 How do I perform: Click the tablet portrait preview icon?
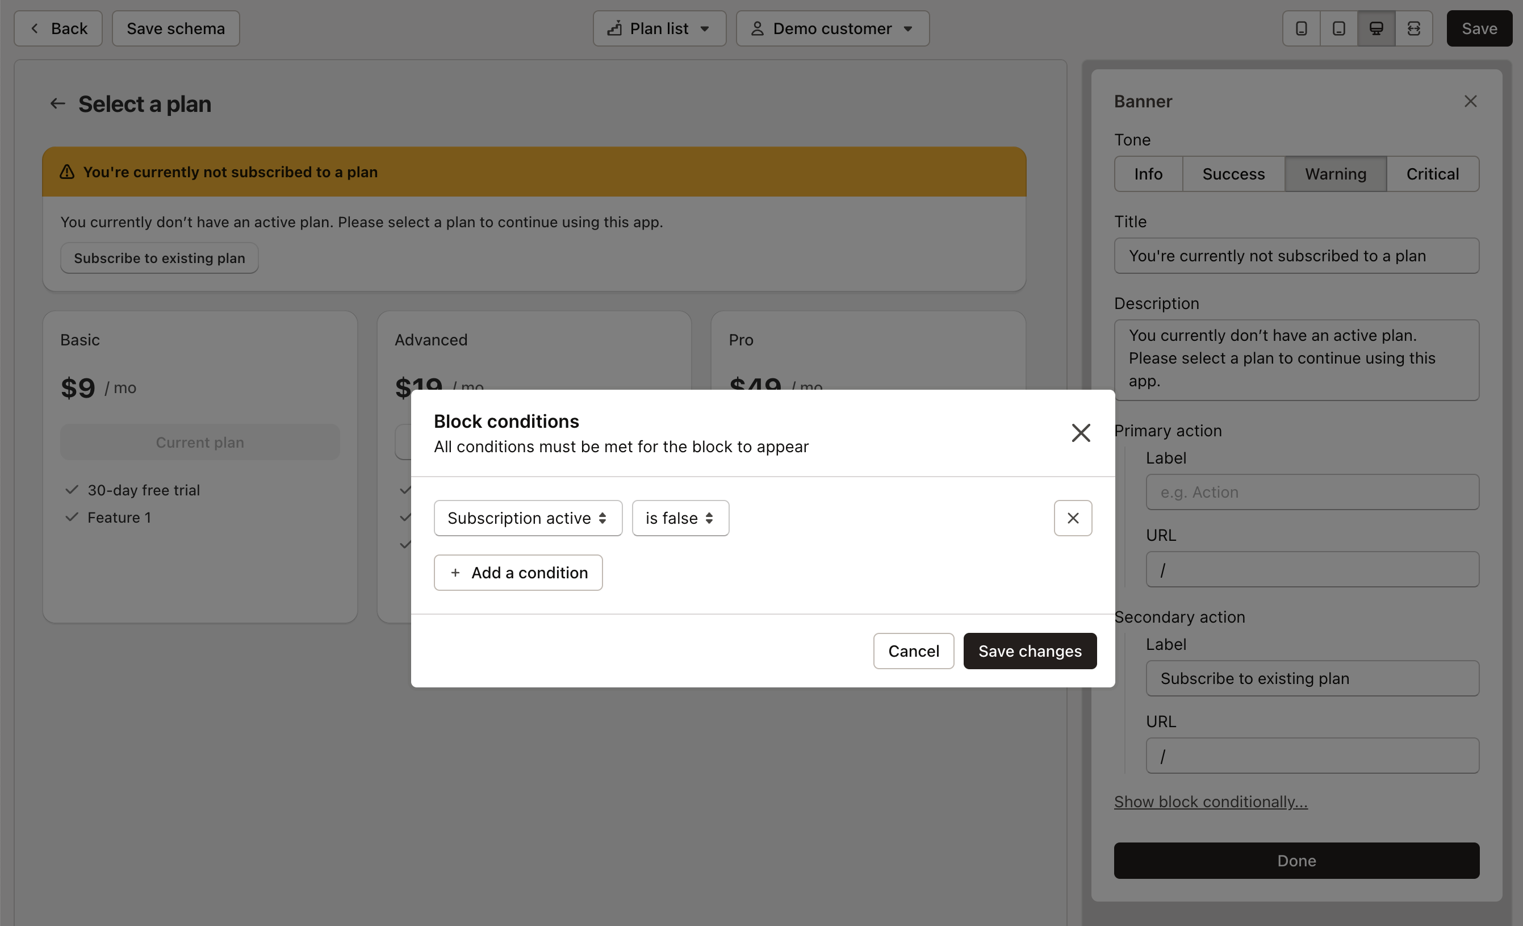click(1337, 27)
